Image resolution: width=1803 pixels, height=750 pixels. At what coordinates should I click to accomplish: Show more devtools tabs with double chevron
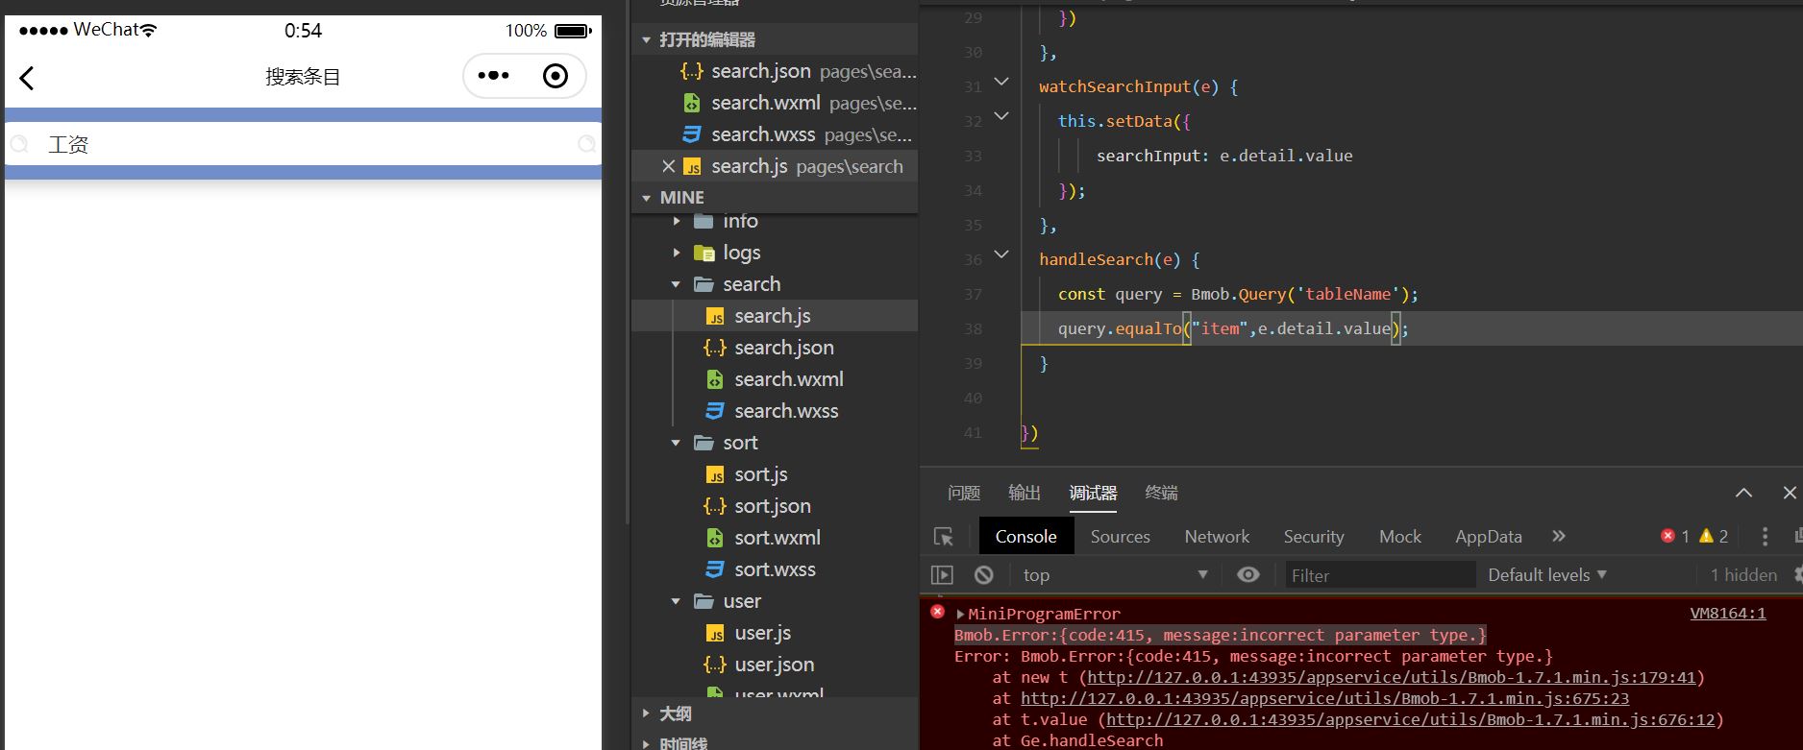(1559, 536)
